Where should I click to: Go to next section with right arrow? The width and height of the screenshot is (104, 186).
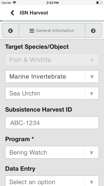click(x=93, y=31)
